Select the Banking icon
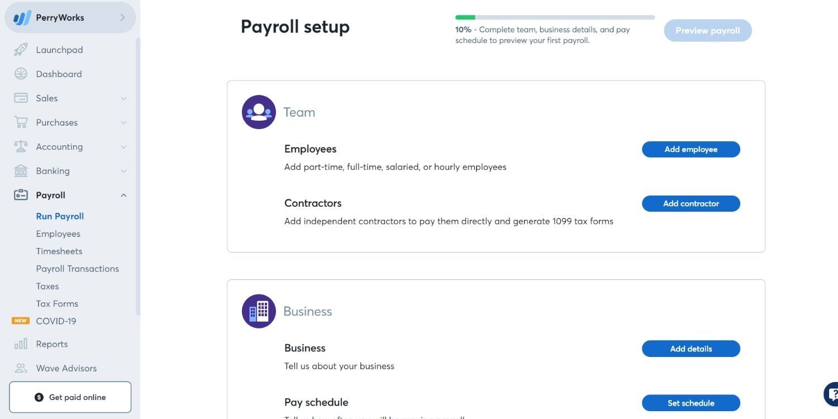Viewport: 838px width, 419px height. 21,170
